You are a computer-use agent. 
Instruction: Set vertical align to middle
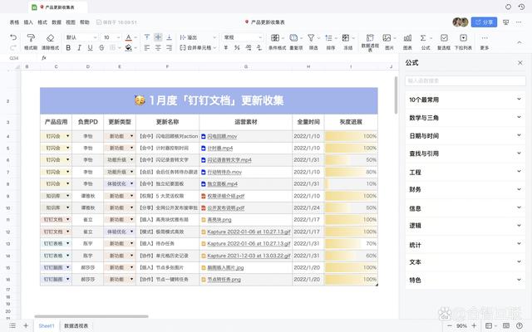tap(158, 37)
